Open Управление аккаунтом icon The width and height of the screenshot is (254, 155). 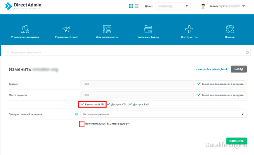click(25, 29)
